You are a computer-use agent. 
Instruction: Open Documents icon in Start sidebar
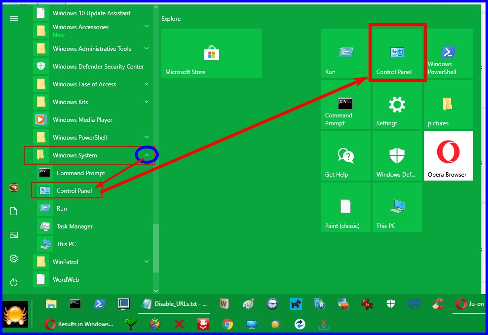tap(14, 211)
